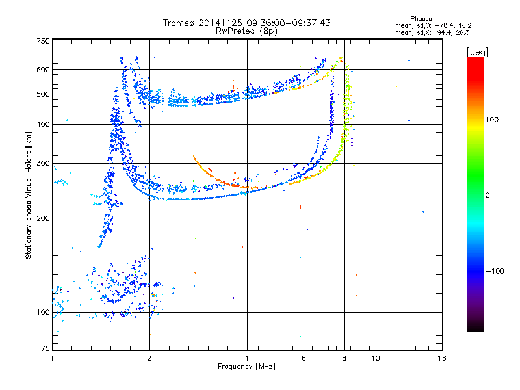The width and height of the screenshot is (520, 390).
Task: Click the y-axis label '750'
Action: coord(43,41)
